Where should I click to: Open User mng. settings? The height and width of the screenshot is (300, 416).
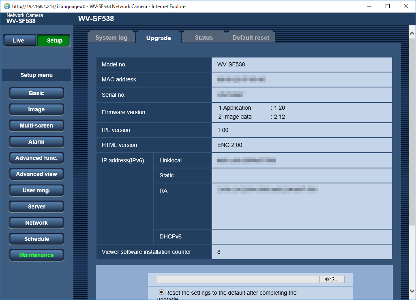[36, 190]
